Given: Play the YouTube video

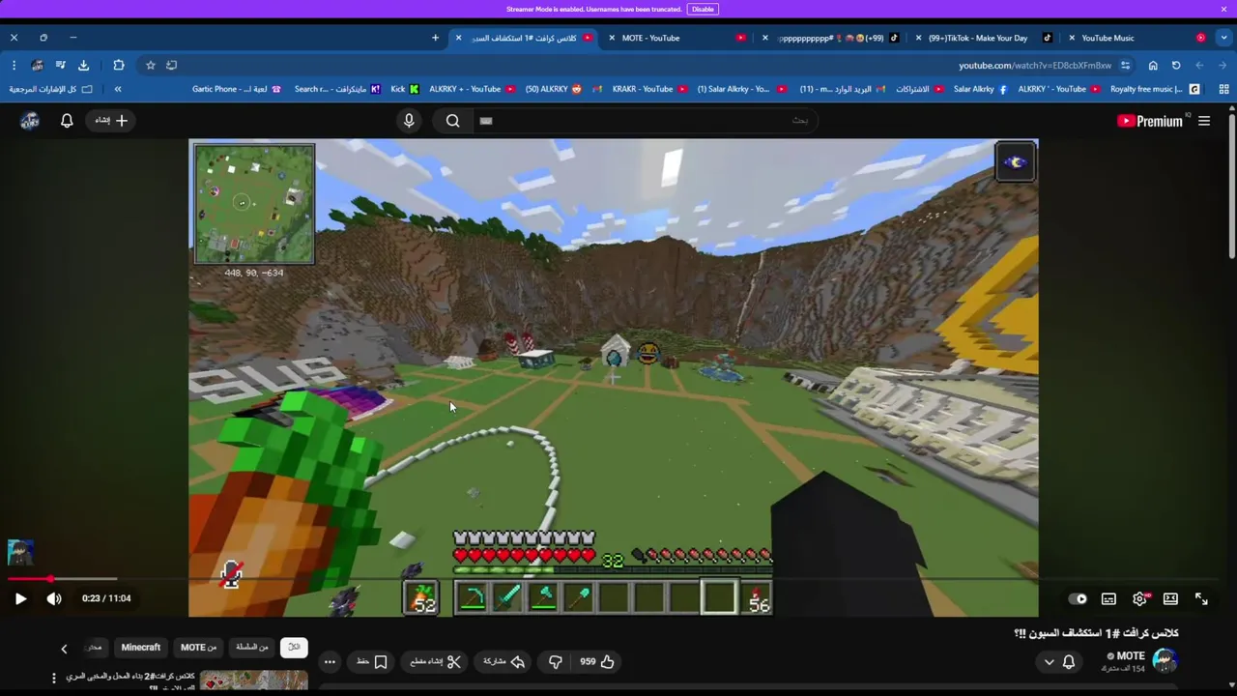Looking at the screenshot, I should 20,598.
